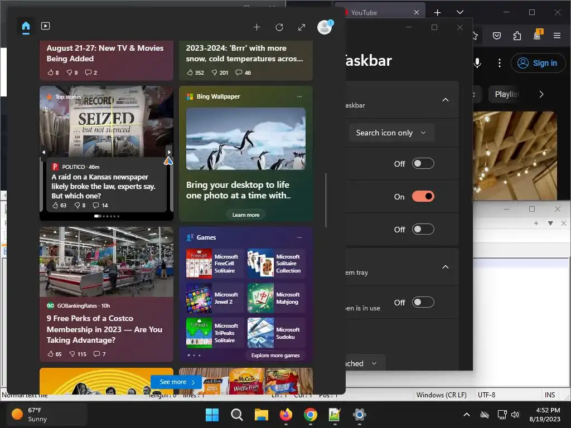Image resolution: width=571 pixels, height=428 pixels.
Task: Click INS mode in status bar
Action: (x=549, y=395)
